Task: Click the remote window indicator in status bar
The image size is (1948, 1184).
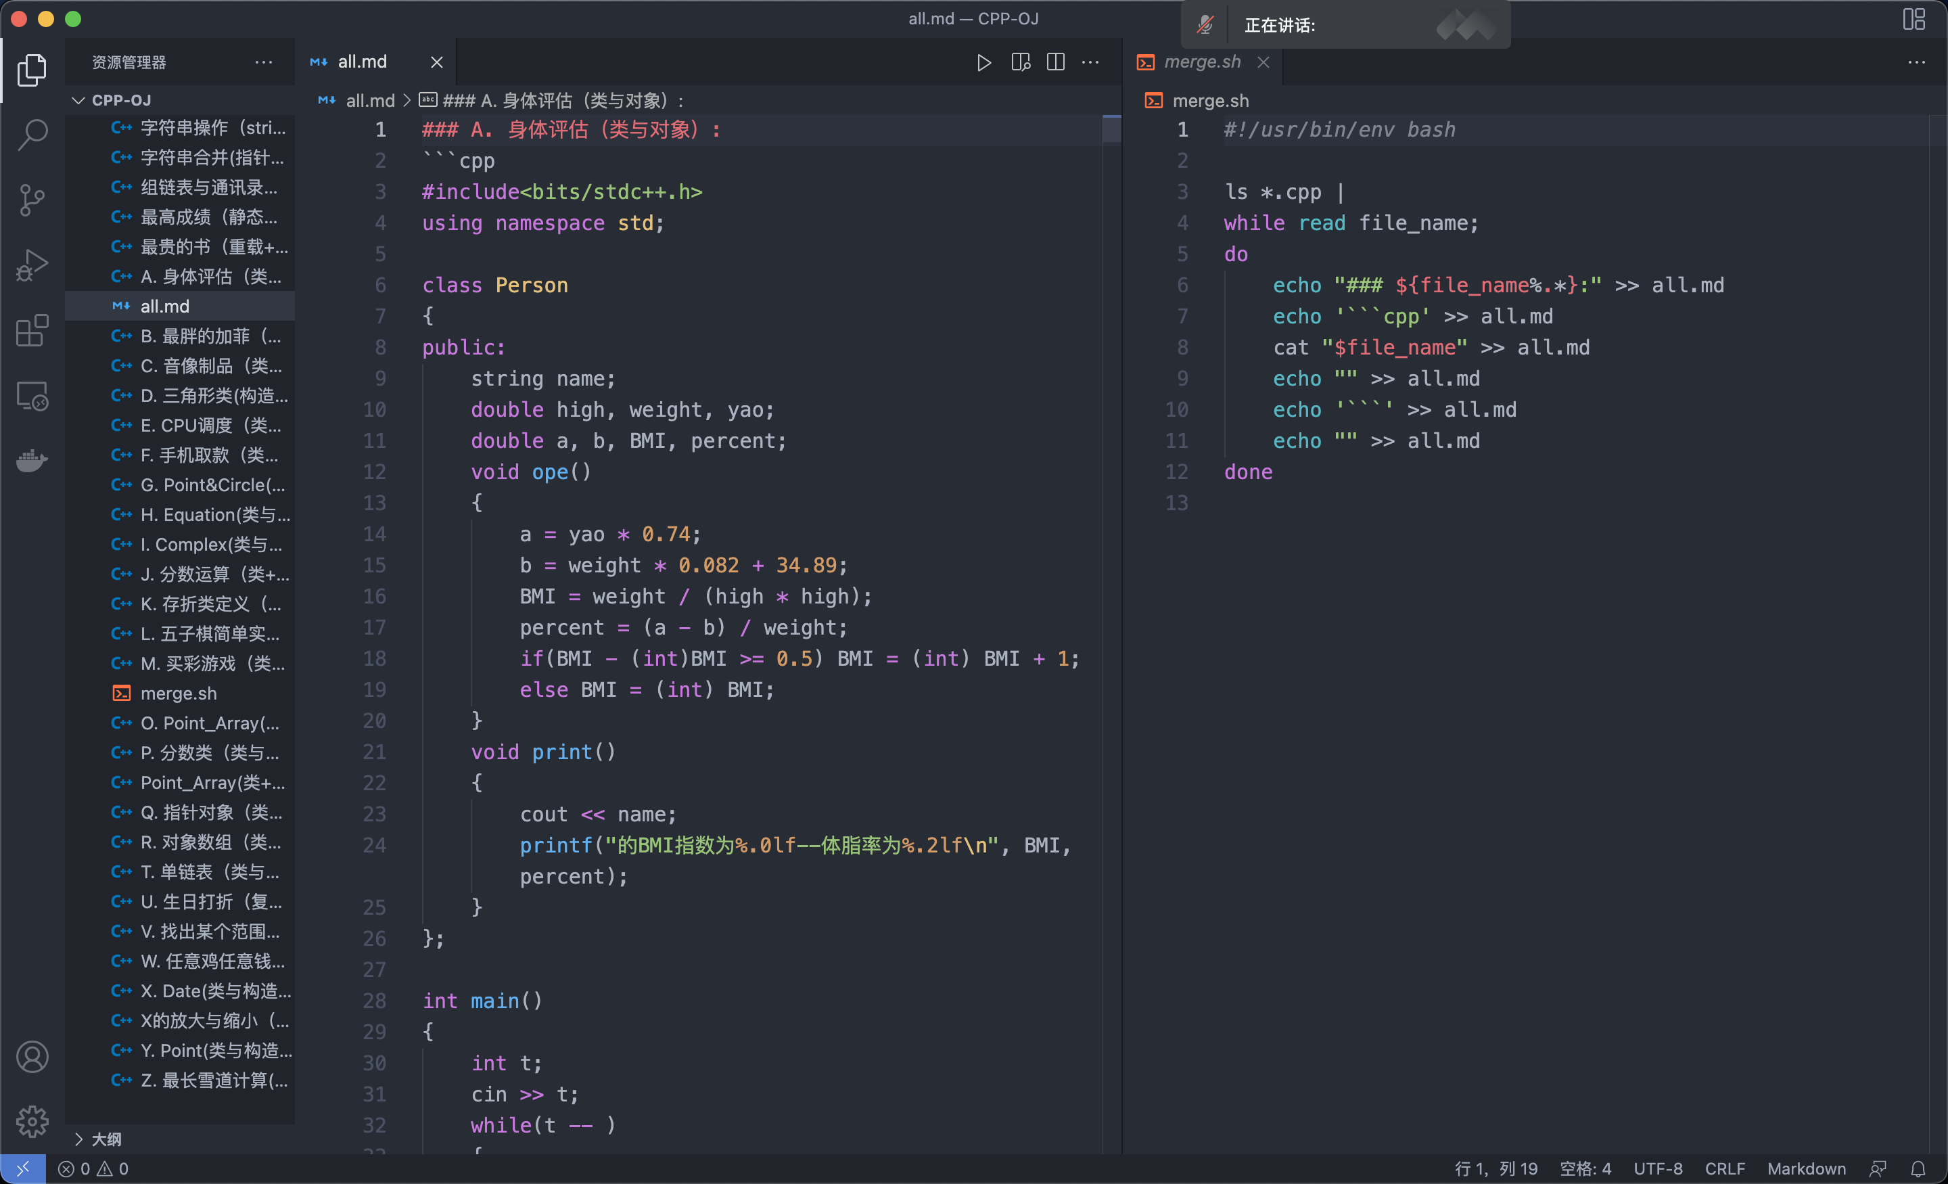Action: 23,1168
